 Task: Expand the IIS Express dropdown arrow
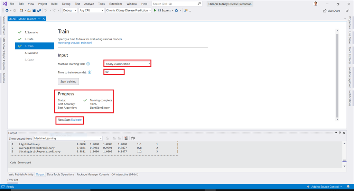[x=173, y=11]
